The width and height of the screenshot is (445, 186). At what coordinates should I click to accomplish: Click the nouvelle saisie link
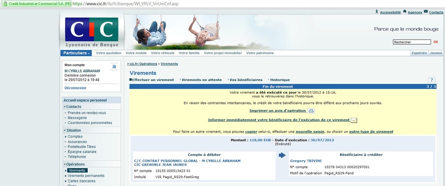tap(310, 132)
